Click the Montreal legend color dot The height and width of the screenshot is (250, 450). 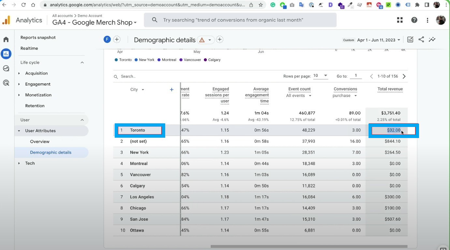coord(159,60)
